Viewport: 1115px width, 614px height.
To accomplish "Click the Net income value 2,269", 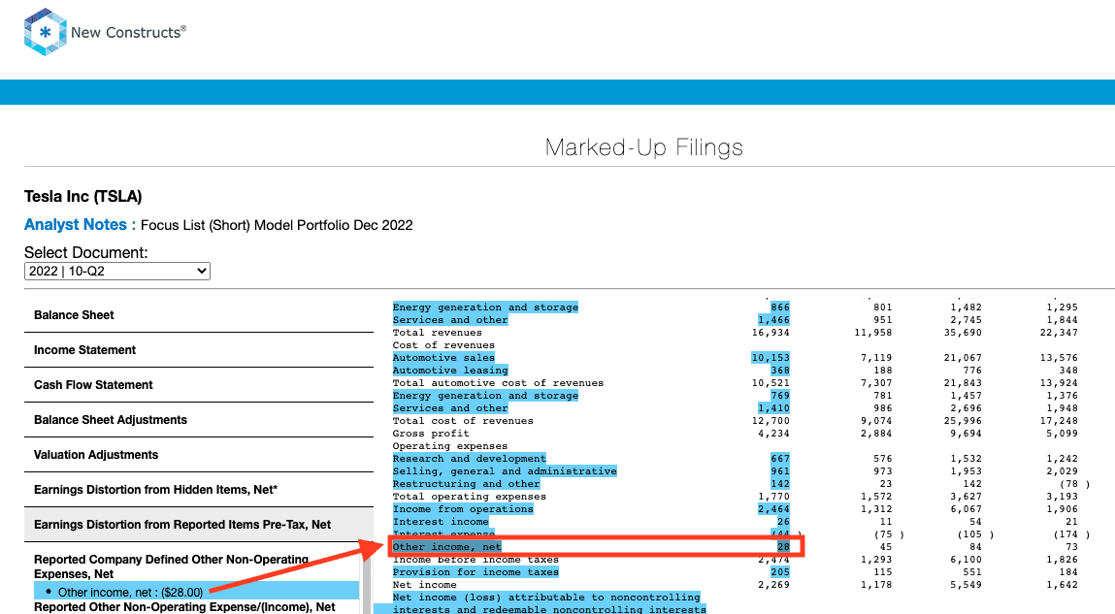I will tap(773, 585).
